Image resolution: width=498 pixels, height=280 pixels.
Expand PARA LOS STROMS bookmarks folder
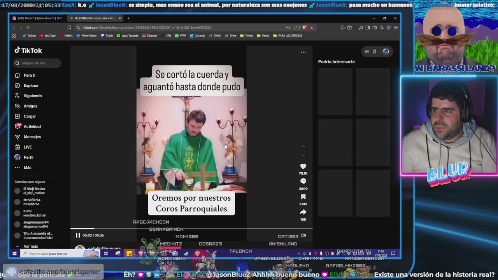click(288, 36)
